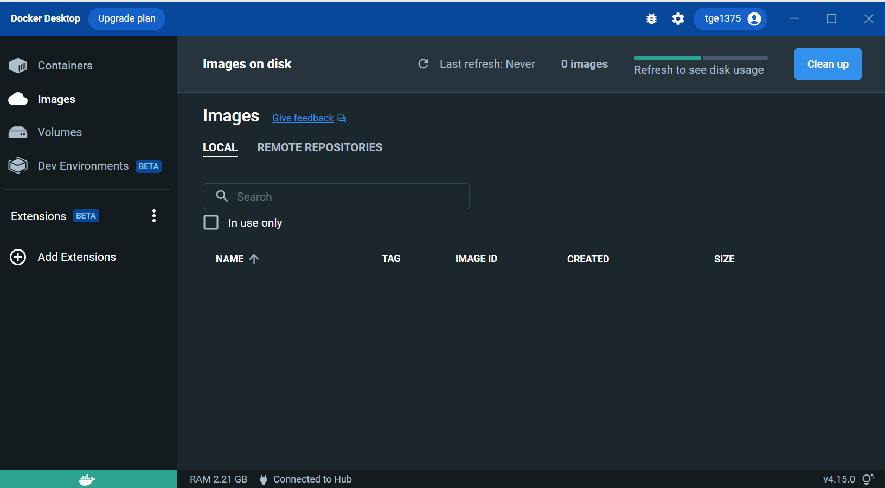Click the 'RAM 2.21 GB' status entry
Viewport: 885px width, 488px height.
(x=219, y=479)
